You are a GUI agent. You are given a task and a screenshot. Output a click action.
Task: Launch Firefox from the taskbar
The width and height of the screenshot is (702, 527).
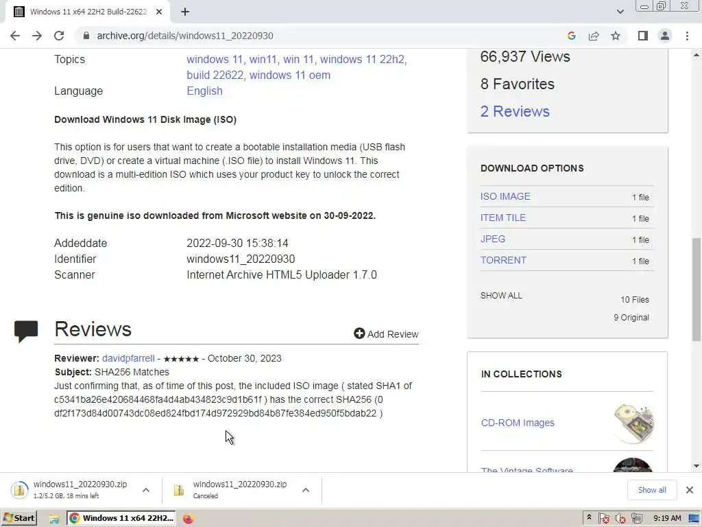coord(188,519)
